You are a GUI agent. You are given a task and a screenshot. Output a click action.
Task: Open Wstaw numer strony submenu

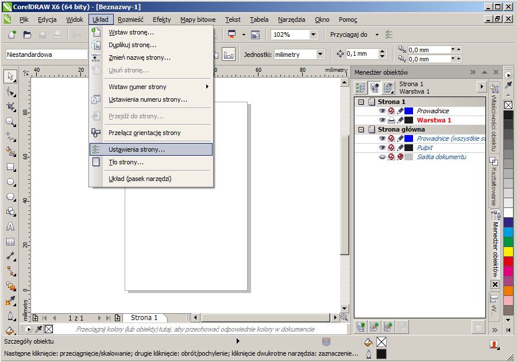click(x=151, y=87)
